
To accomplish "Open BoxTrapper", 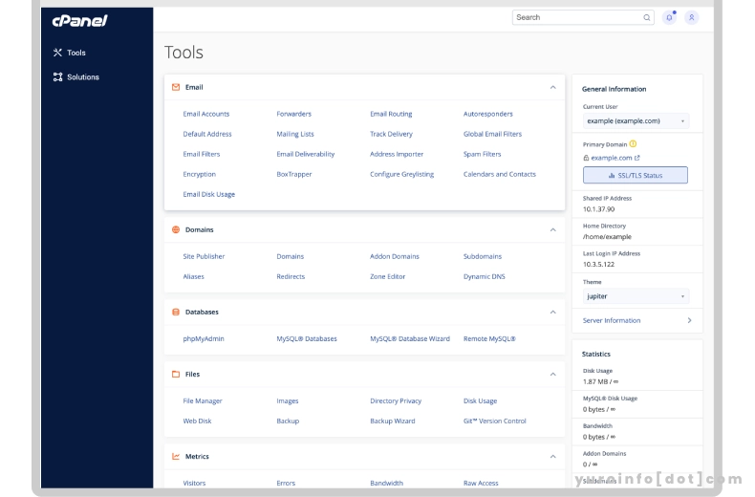I will point(294,174).
